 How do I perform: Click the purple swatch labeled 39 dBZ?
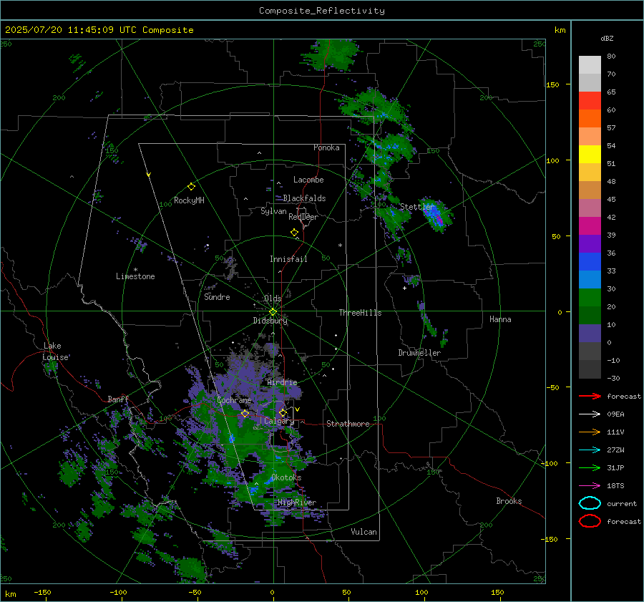[590, 243]
